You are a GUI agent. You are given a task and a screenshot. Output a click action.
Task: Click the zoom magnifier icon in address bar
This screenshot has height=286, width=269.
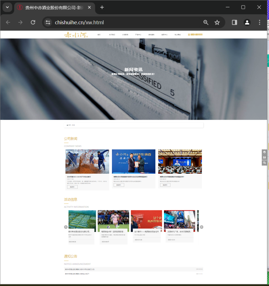point(206,22)
